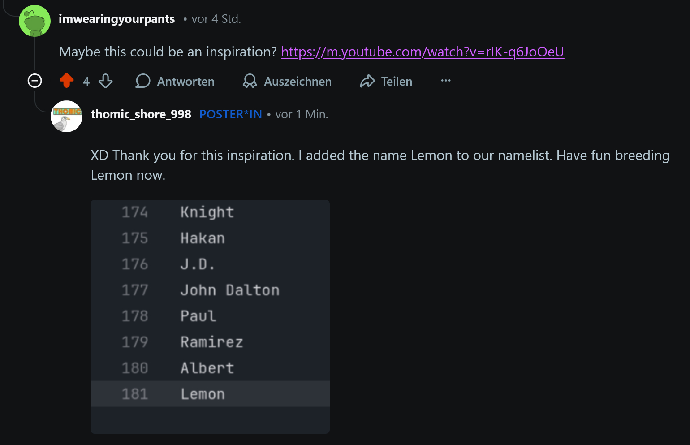Open imwearingyourpants username profile
This screenshot has width=690, height=445.
click(116, 19)
